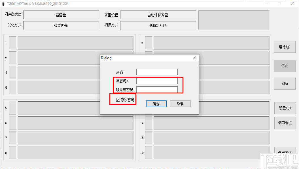Open 设置(S) settings button

click(x=285, y=108)
